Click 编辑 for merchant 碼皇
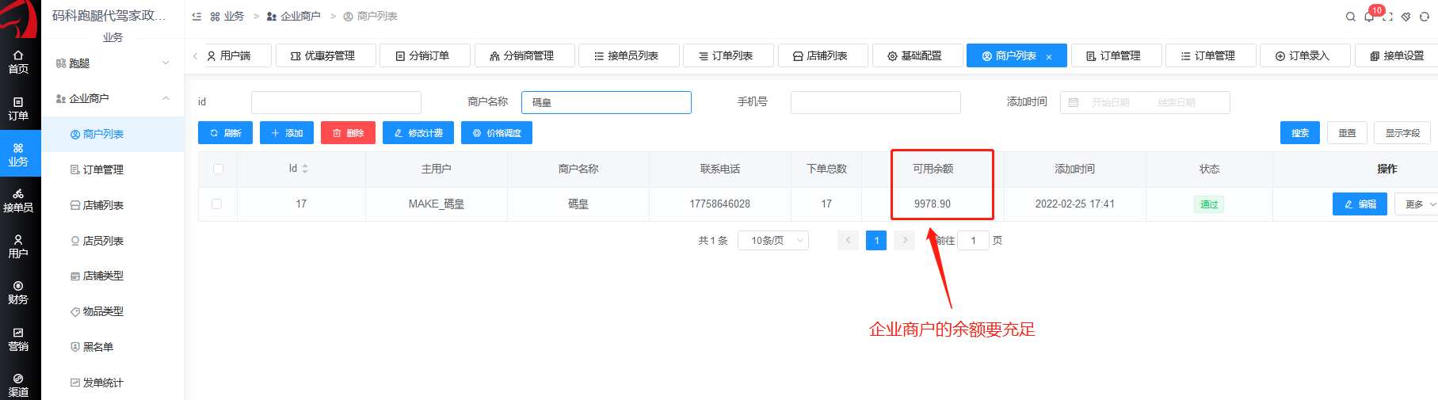 1360,204
